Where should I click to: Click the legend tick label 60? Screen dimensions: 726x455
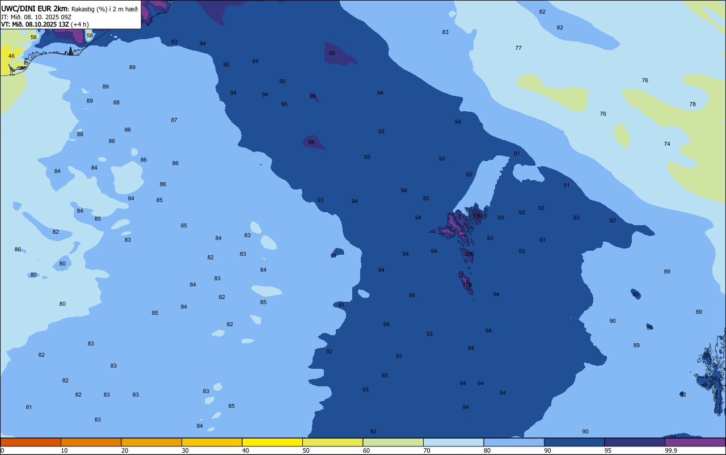pos(366,450)
